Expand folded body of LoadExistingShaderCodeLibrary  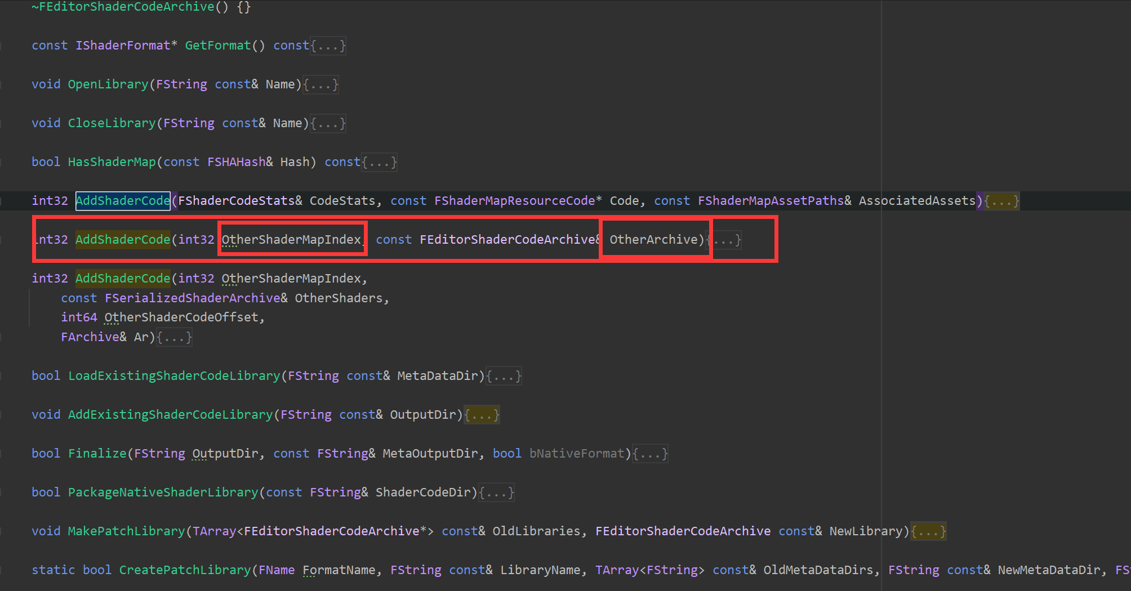click(x=504, y=376)
